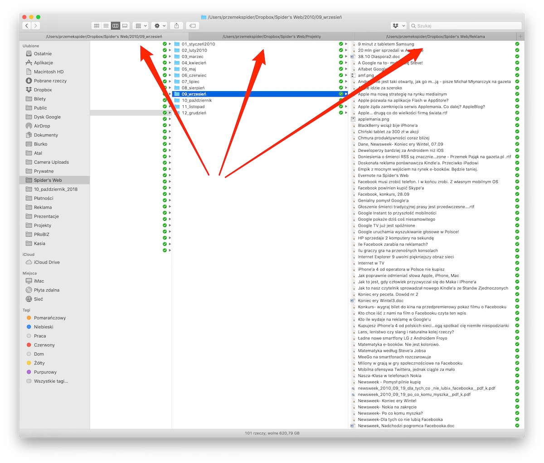
Task: Expand the 01_styczeń2010 folder arrow
Action: 345,44
